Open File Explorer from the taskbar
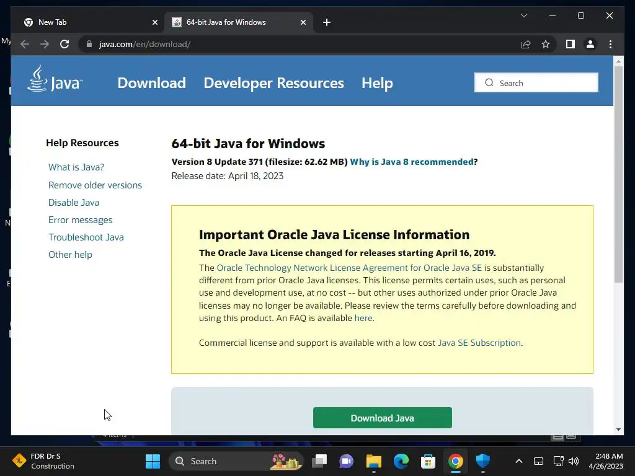 click(374, 461)
